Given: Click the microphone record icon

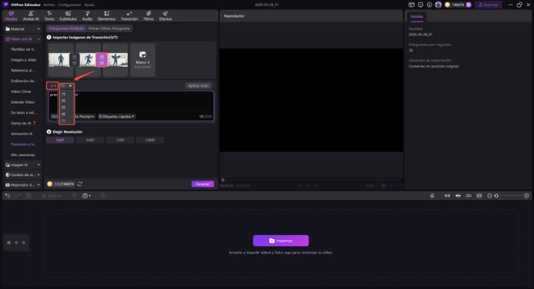Looking at the screenshot, I should pos(432,196).
